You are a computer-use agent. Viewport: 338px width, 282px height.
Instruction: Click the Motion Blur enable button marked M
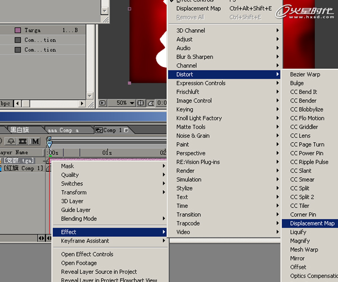[36, 141]
